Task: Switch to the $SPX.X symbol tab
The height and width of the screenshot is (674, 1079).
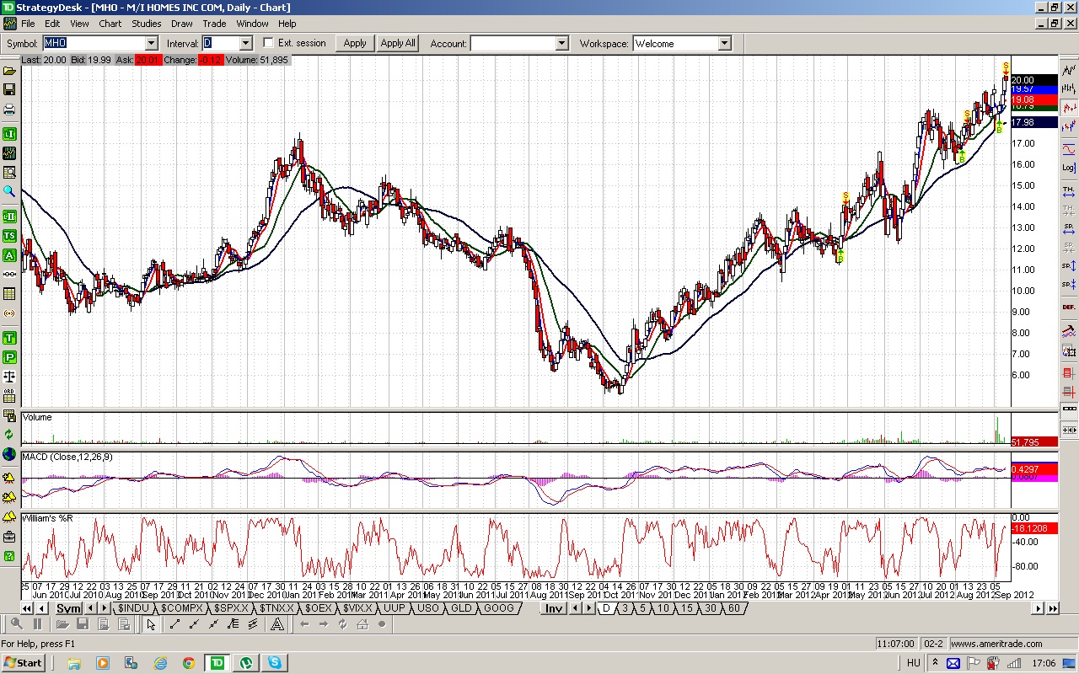Action: click(x=231, y=608)
